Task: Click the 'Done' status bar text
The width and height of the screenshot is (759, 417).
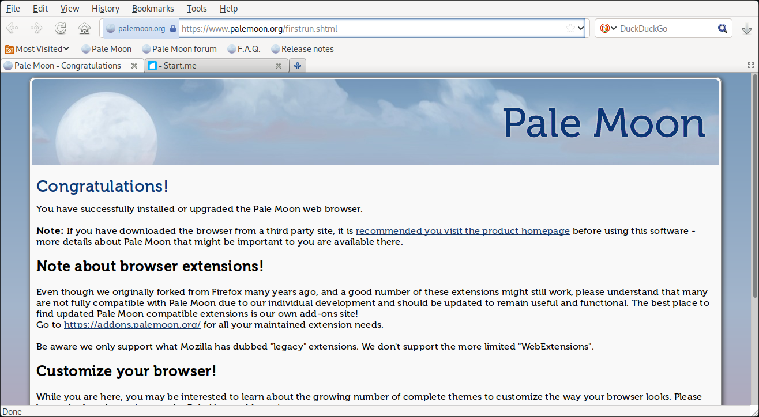Action: point(12,411)
